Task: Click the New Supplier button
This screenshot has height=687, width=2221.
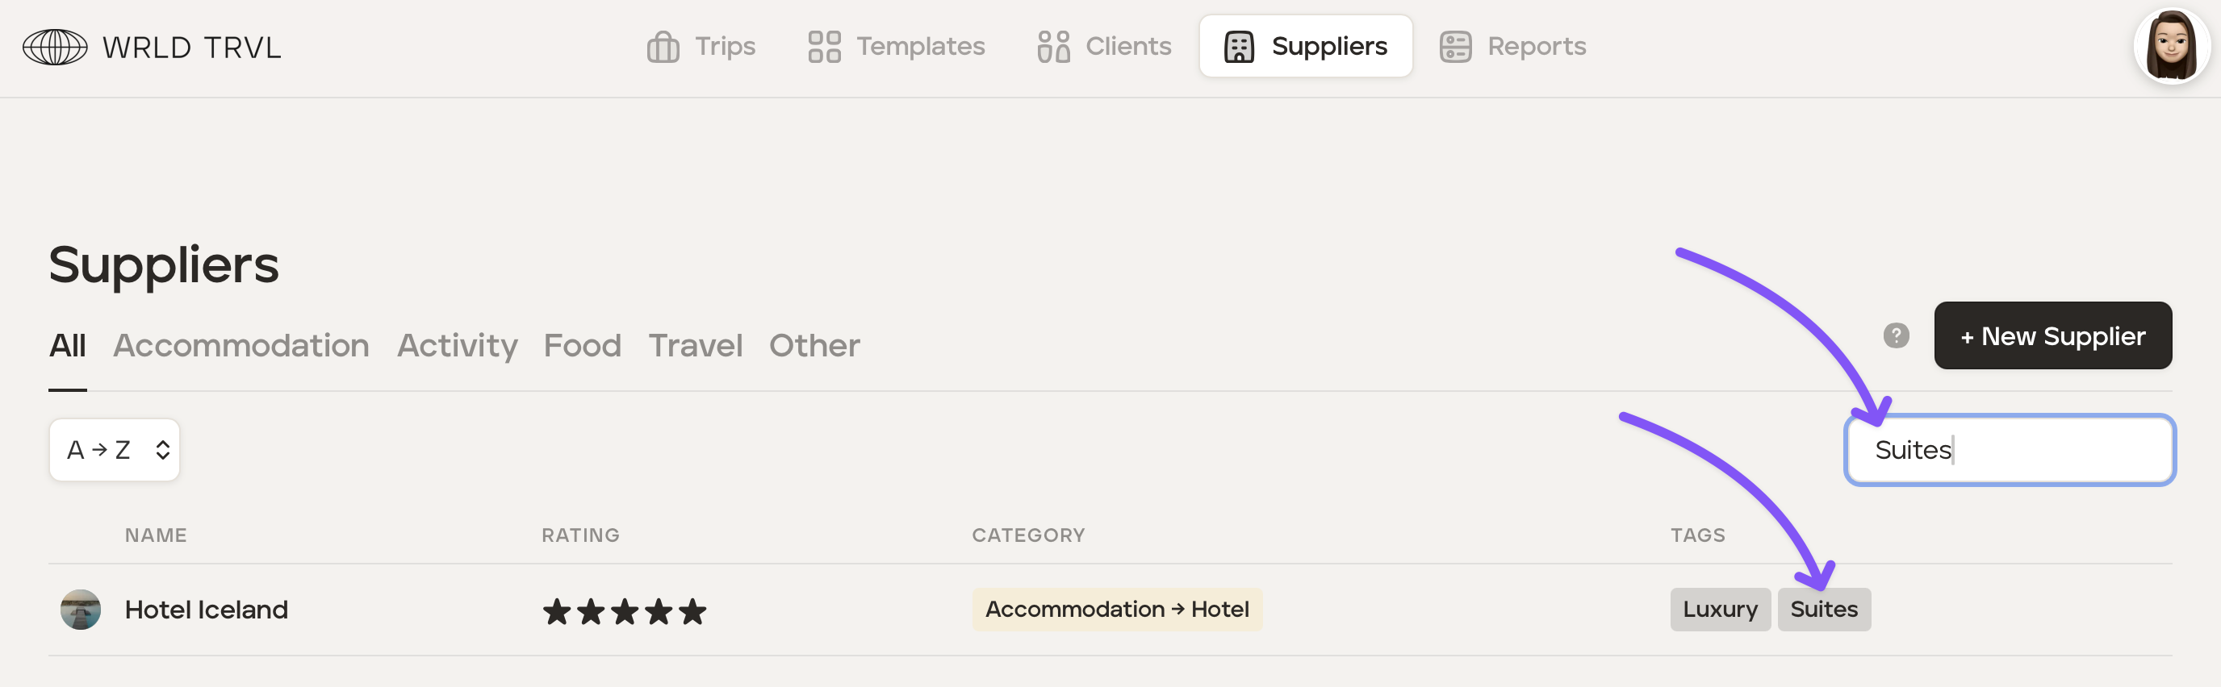Action: point(2052,335)
